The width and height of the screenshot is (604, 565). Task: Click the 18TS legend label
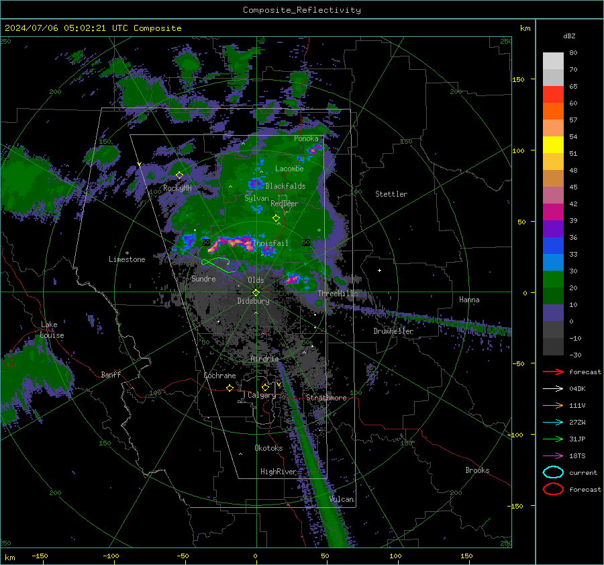coord(577,456)
